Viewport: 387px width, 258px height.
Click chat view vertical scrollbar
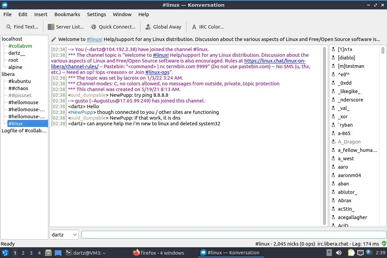pyautogui.click(x=324, y=136)
